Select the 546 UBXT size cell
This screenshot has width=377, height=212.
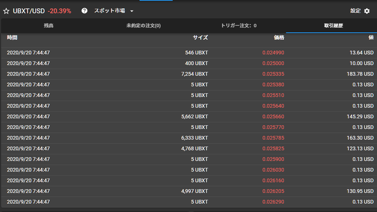196,52
